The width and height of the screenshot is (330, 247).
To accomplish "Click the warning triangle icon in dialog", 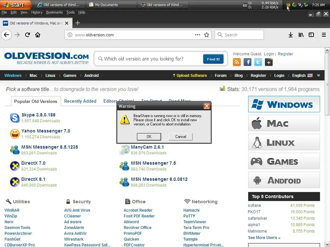I will [x=125, y=120].
